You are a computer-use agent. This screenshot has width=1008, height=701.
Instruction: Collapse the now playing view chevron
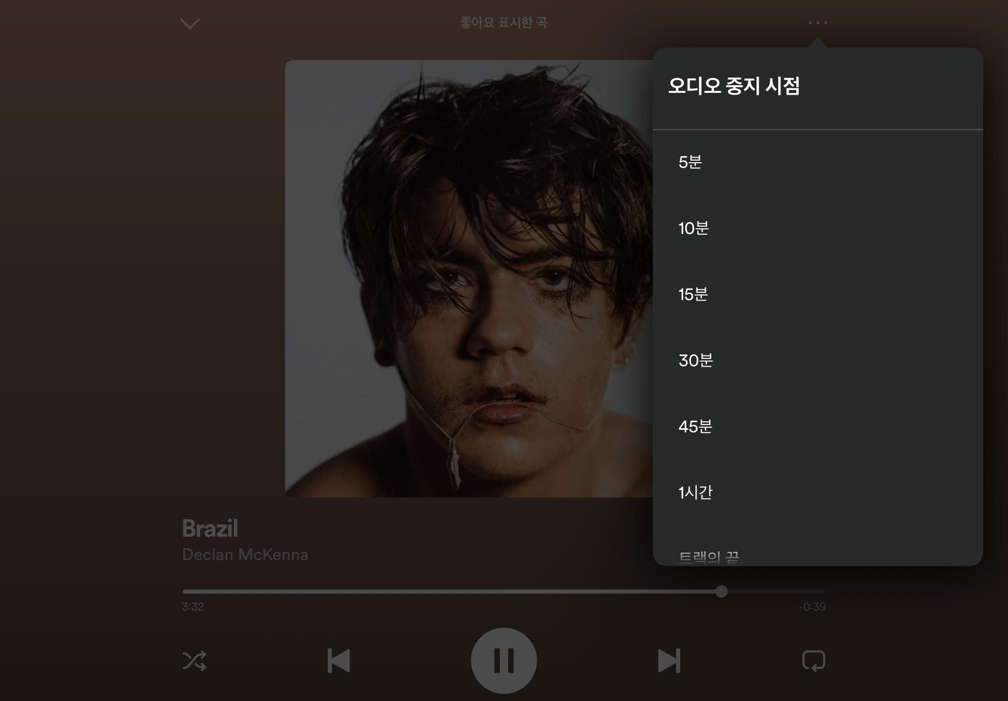[190, 24]
